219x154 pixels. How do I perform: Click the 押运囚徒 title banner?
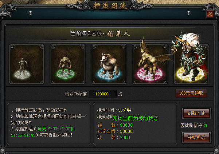click(x=110, y=5)
